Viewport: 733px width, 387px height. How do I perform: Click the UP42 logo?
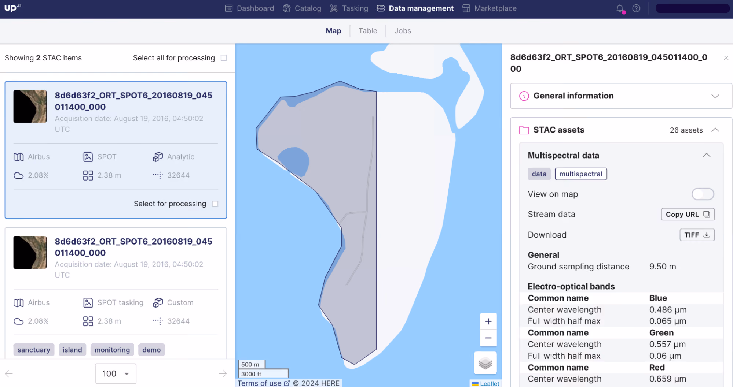(12, 8)
